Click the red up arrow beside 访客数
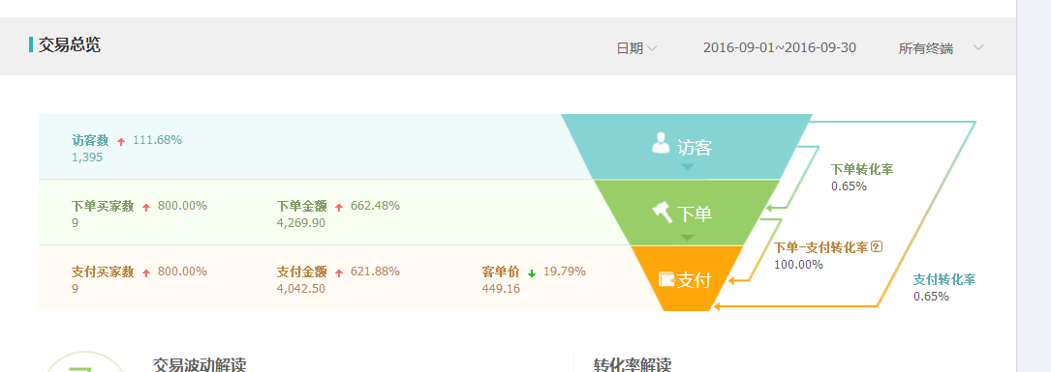This screenshot has width=1051, height=372. coord(121,141)
